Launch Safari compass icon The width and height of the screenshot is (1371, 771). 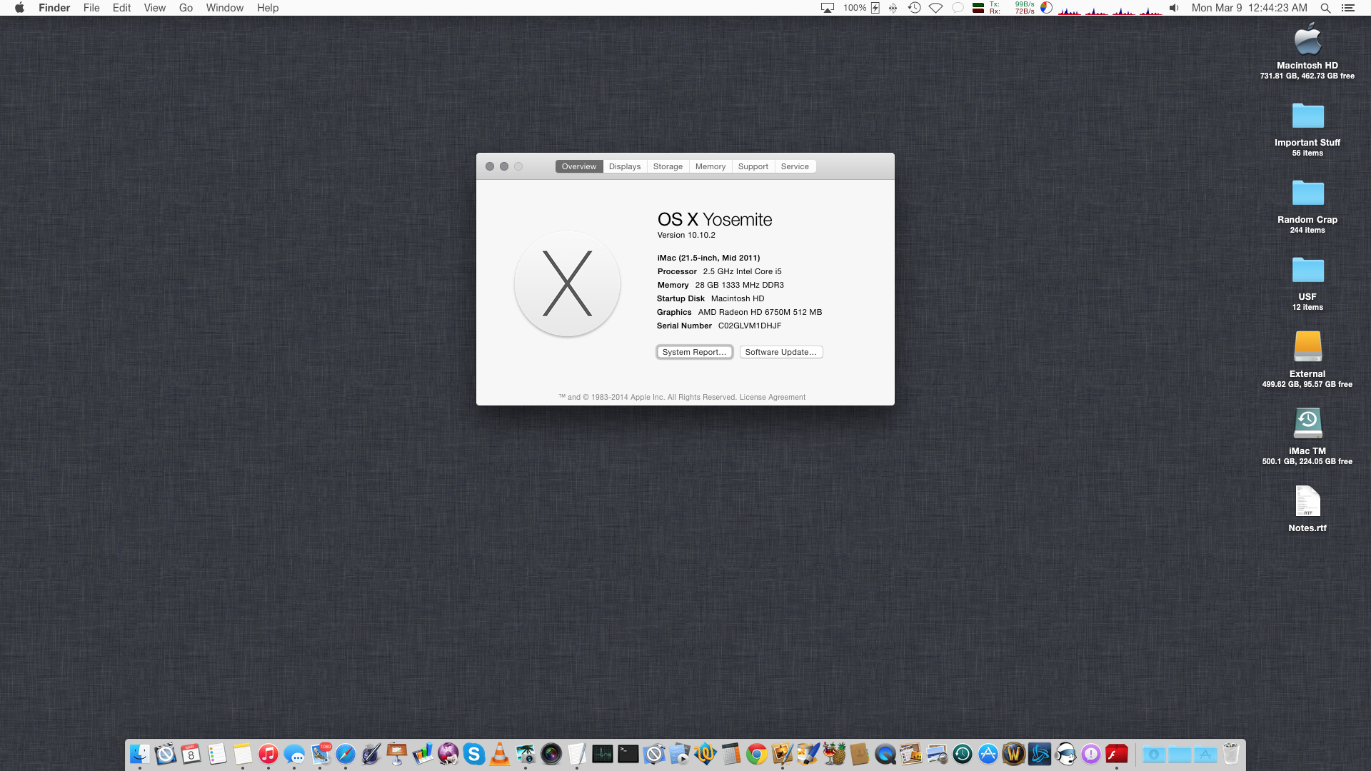tap(346, 754)
